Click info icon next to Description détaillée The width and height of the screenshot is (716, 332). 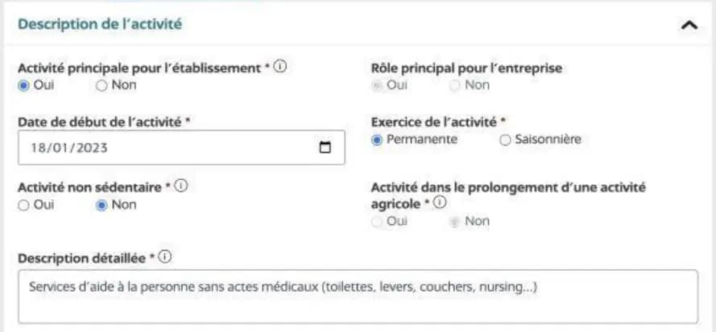[x=165, y=258]
